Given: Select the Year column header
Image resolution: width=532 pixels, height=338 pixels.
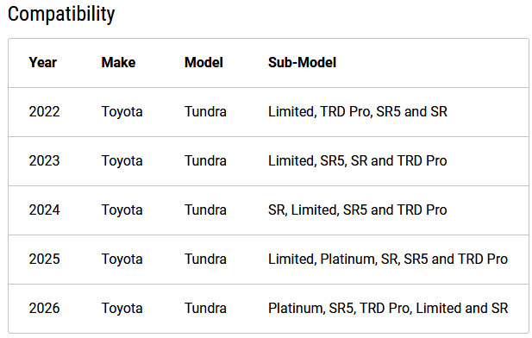Looking at the screenshot, I should [43, 62].
